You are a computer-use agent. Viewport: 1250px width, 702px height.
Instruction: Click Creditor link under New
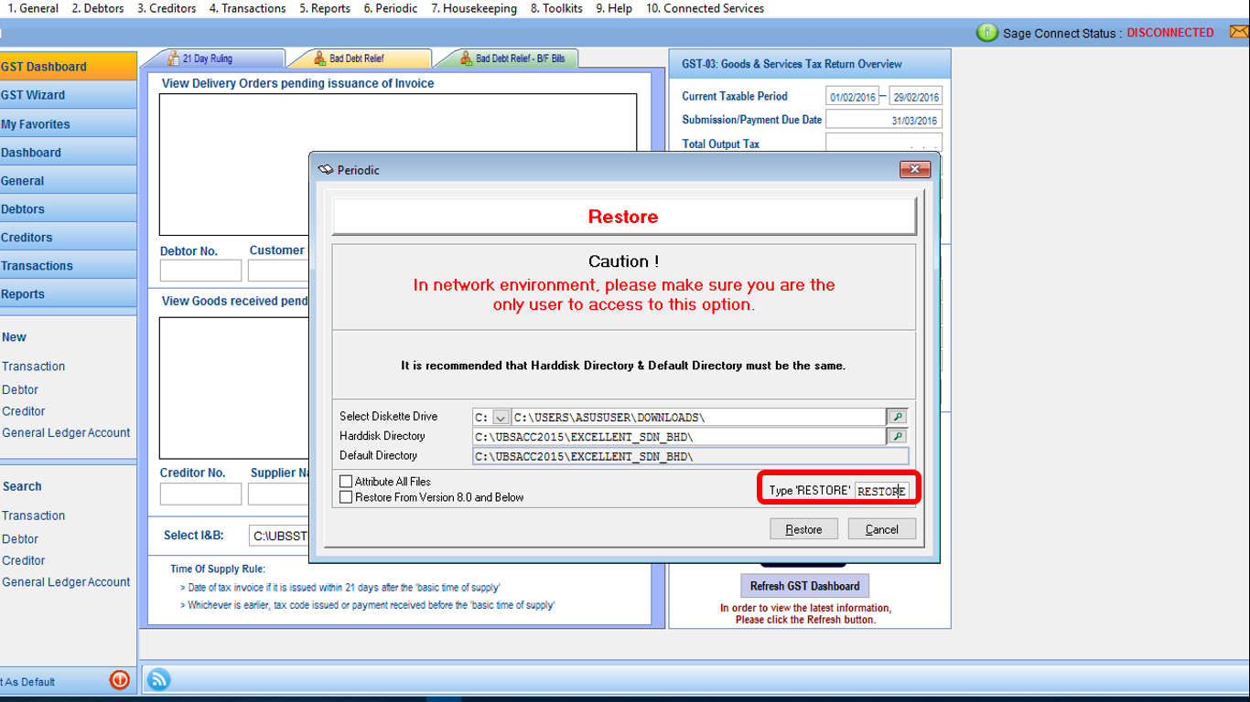[24, 411]
